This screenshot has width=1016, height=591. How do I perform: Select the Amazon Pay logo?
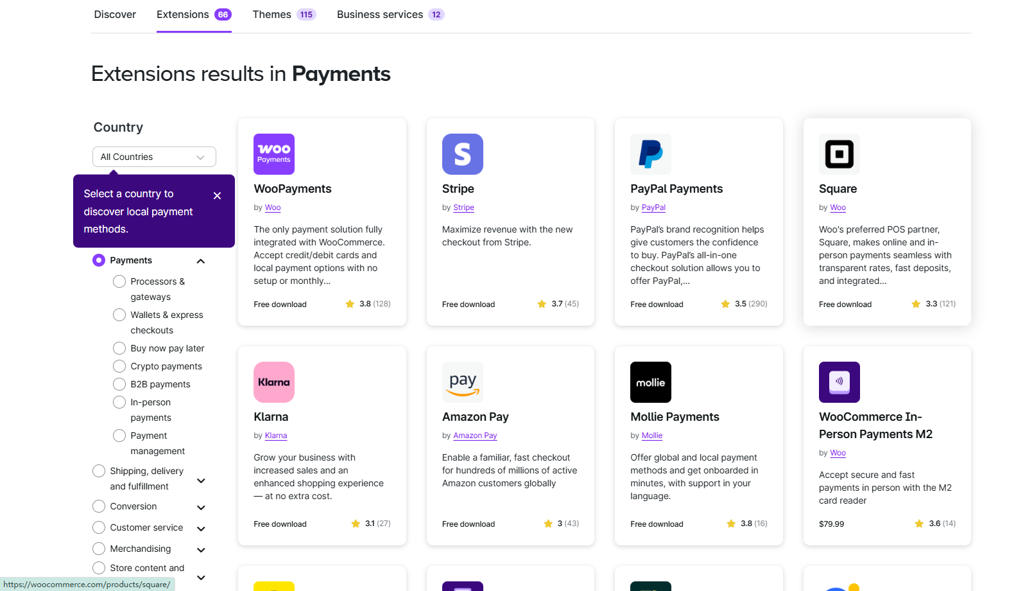tap(462, 382)
